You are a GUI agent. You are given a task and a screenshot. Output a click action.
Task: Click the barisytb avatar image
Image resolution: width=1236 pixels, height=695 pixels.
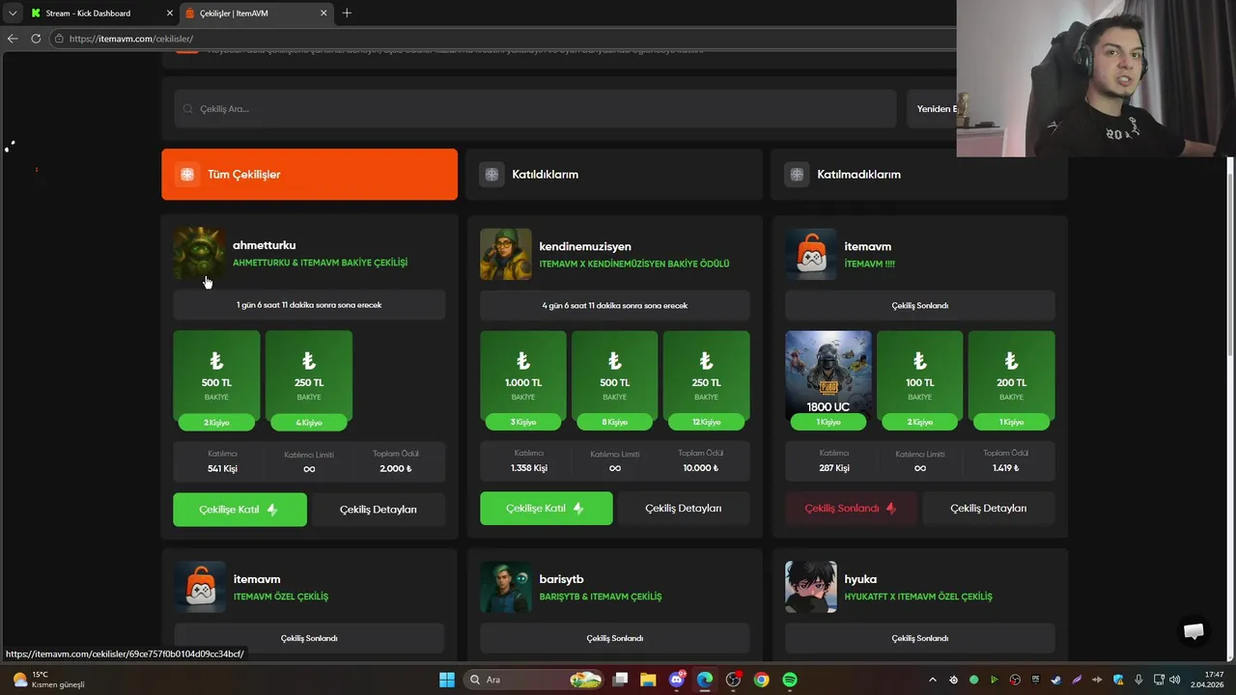pos(506,587)
